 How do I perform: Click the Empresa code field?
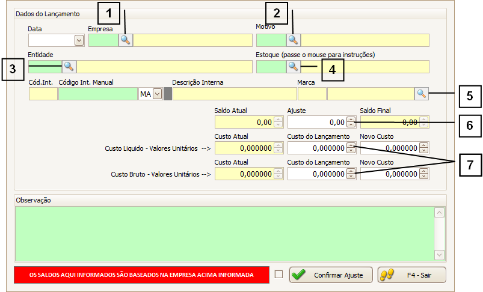(x=103, y=40)
